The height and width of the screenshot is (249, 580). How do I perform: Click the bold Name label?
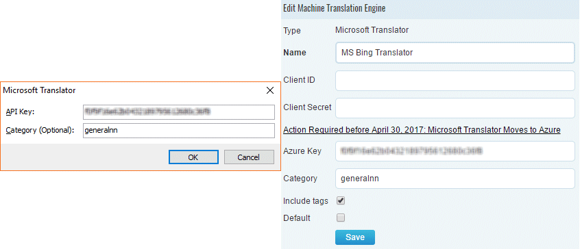click(x=294, y=53)
